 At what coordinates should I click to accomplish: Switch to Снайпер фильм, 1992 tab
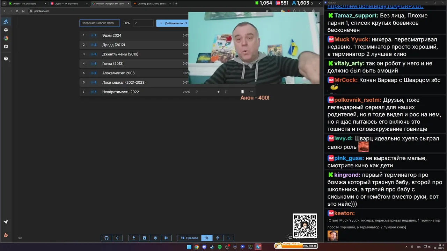click(x=152, y=3)
